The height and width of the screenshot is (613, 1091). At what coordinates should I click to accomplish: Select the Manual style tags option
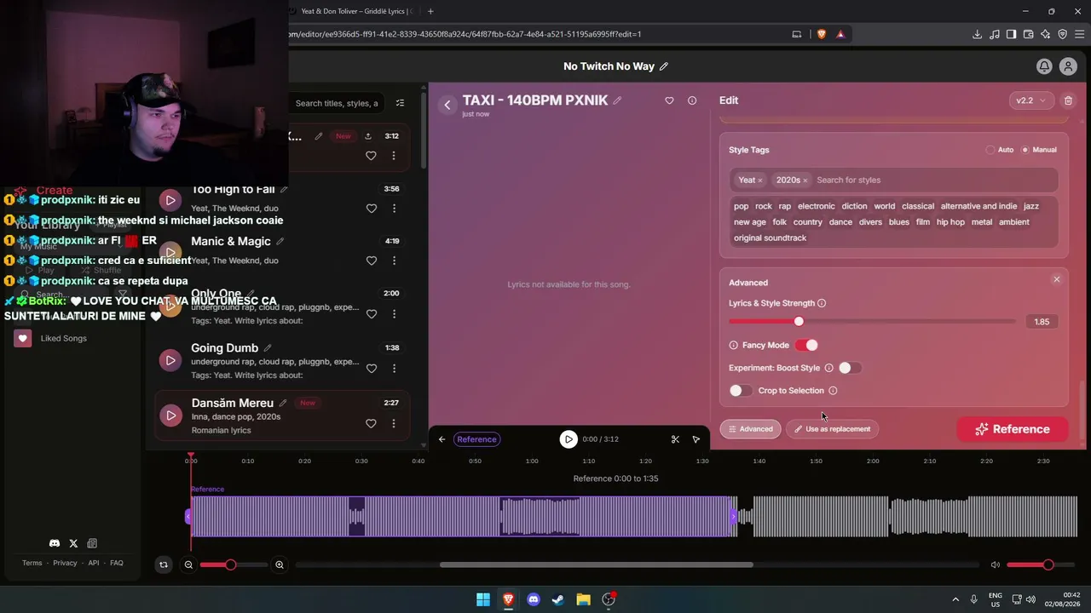coord(1039,150)
